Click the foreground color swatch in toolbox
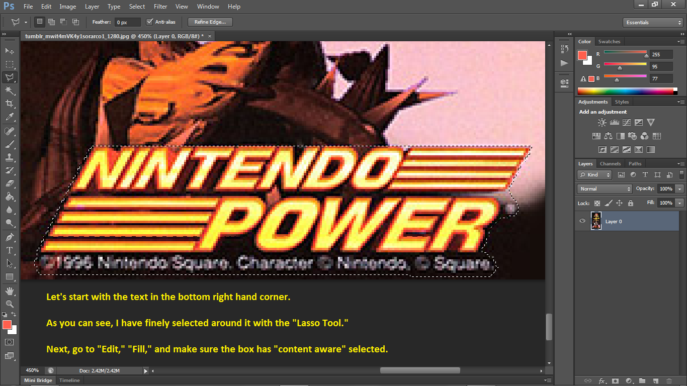Image resolution: width=687 pixels, height=386 pixels. coord(7,325)
